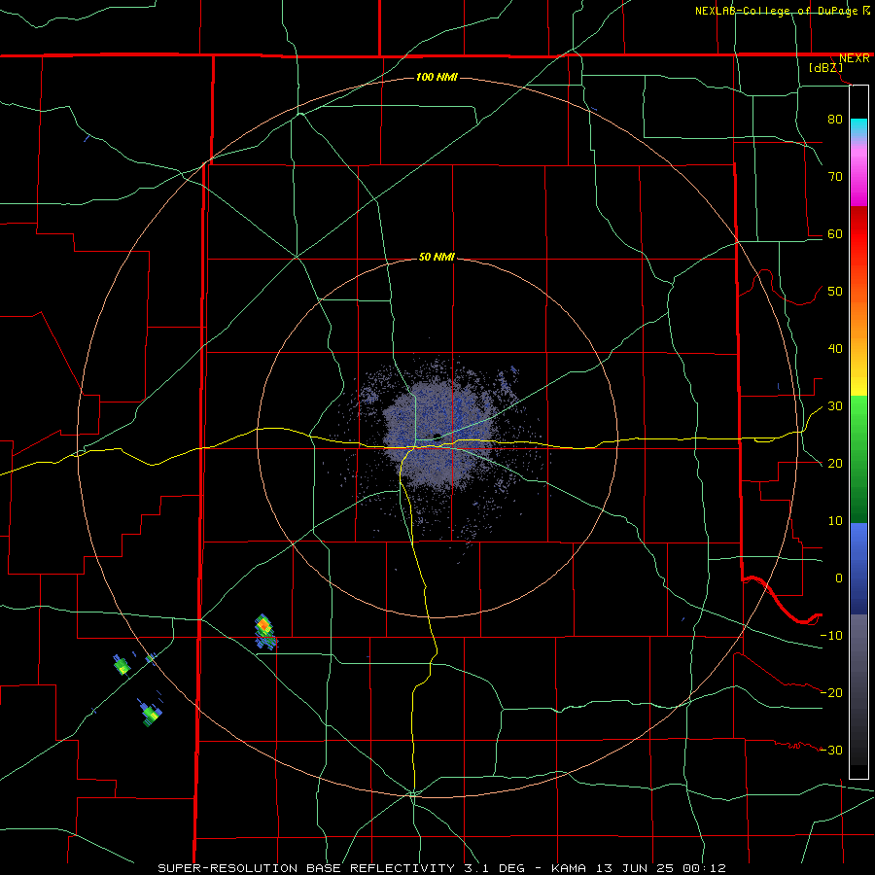This screenshot has height=875, width=875.
Task: Click the 40 value on the dBZ scale
Action: point(835,348)
